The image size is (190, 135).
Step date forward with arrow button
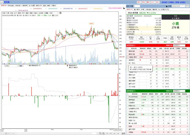tap(185, 6)
